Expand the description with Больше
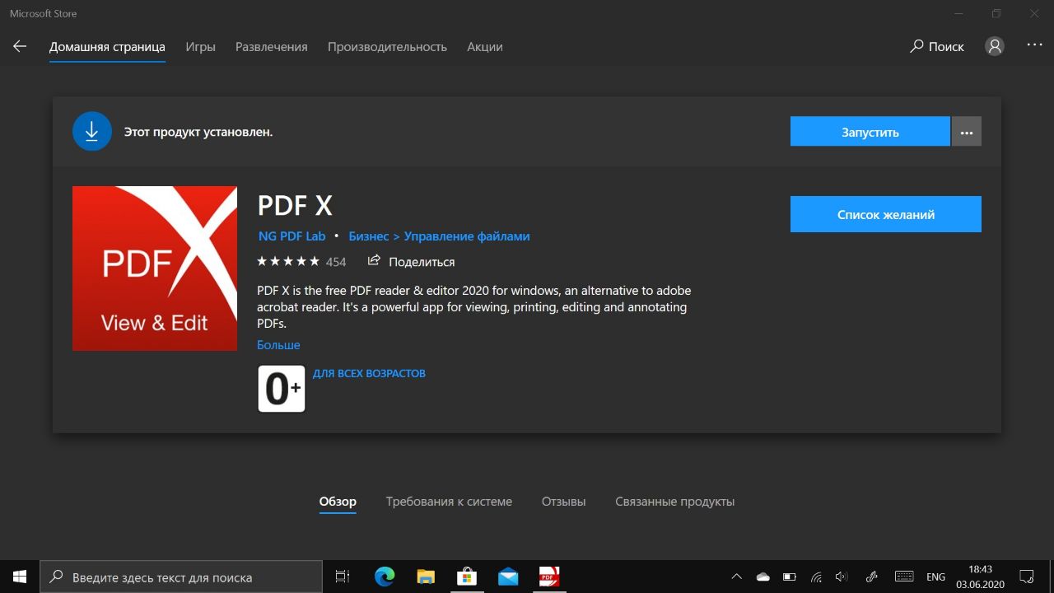This screenshot has height=593, width=1054. click(x=278, y=345)
